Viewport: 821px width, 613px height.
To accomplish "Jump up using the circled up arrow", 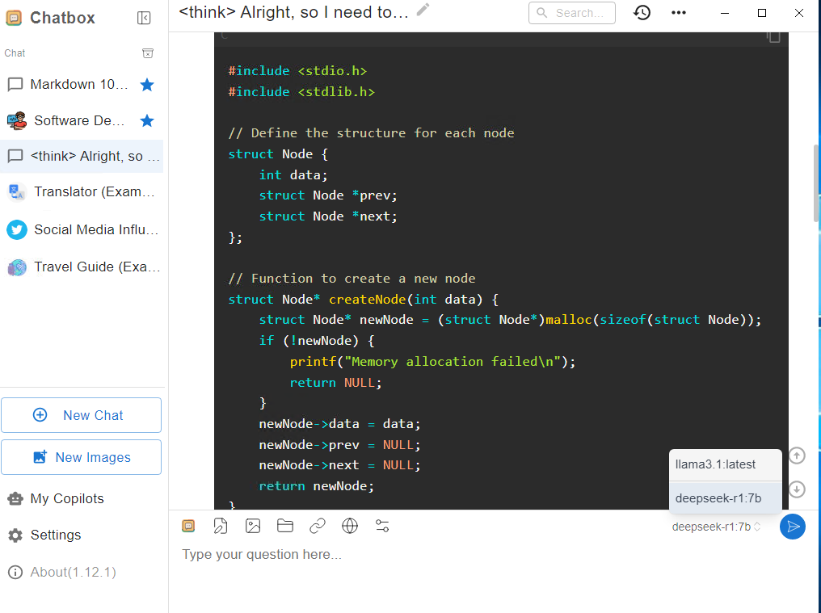I will (797, 456).
